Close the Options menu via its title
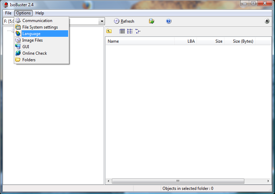The height and width of the screenshot is (194, 275). 23,13
